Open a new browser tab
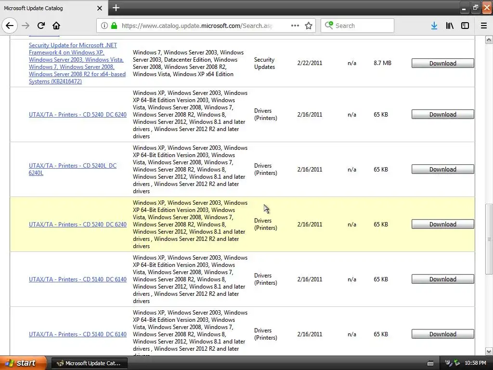 [x=116, y=8]
